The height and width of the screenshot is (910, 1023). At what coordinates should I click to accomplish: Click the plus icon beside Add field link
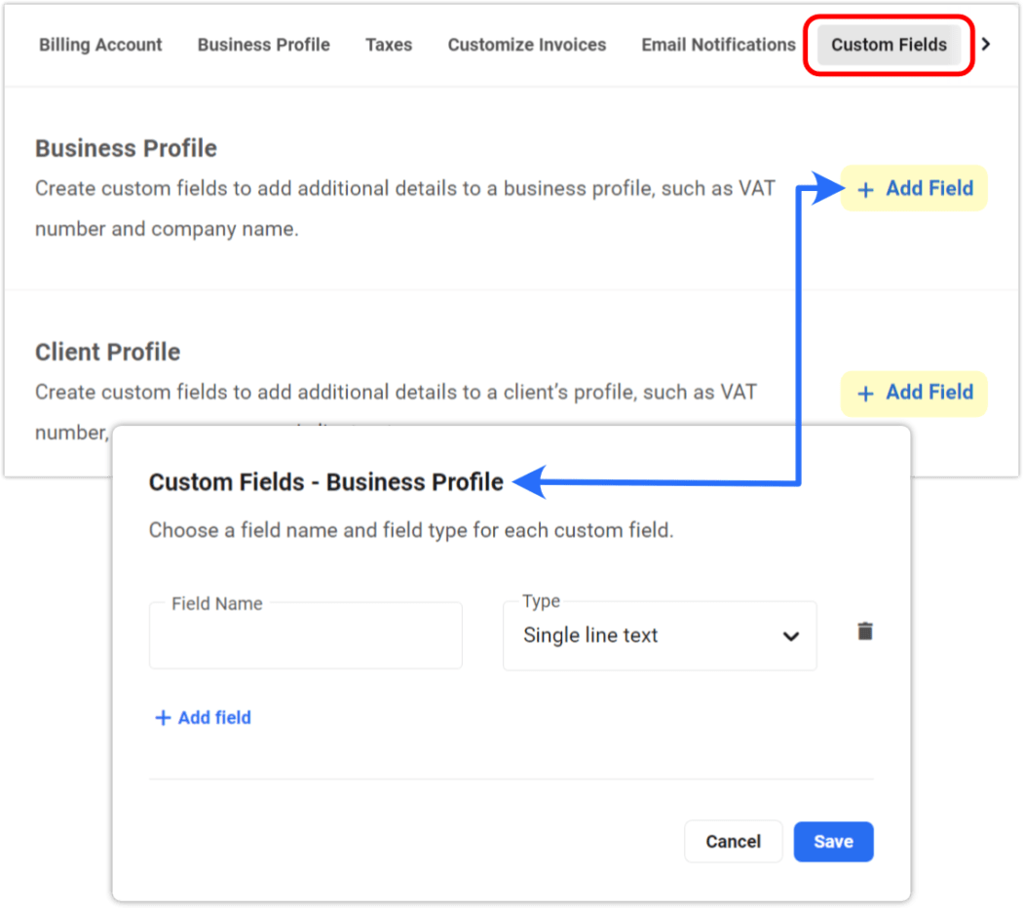[163, 718]
